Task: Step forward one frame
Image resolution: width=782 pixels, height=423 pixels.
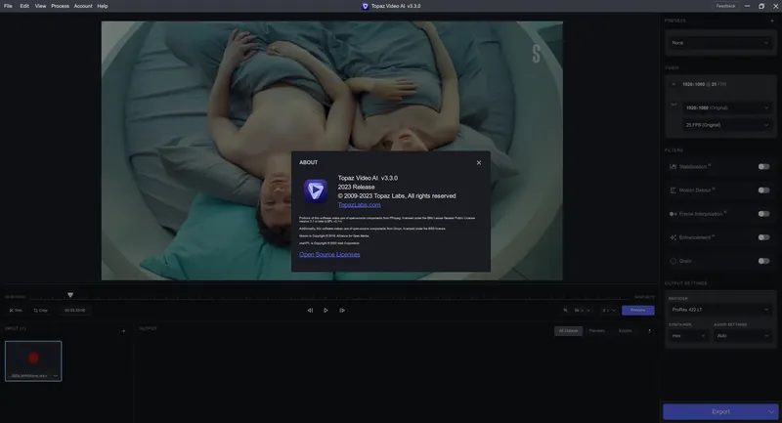Action: pos(342,311)
